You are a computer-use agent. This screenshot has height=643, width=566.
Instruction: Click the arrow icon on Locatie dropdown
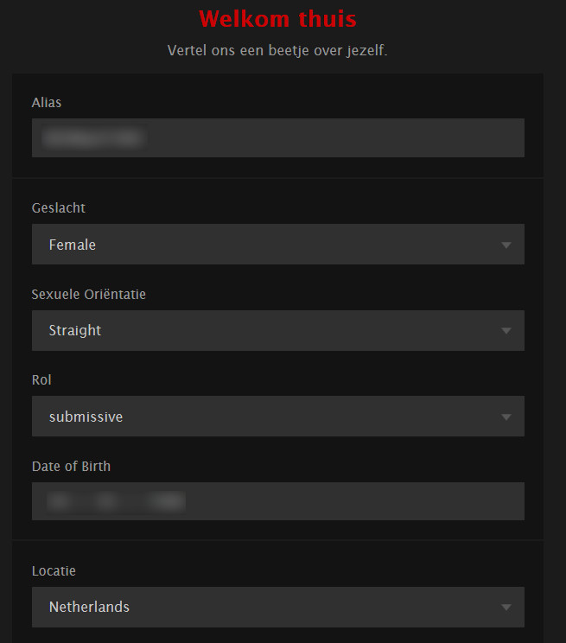tap(506, 608)
